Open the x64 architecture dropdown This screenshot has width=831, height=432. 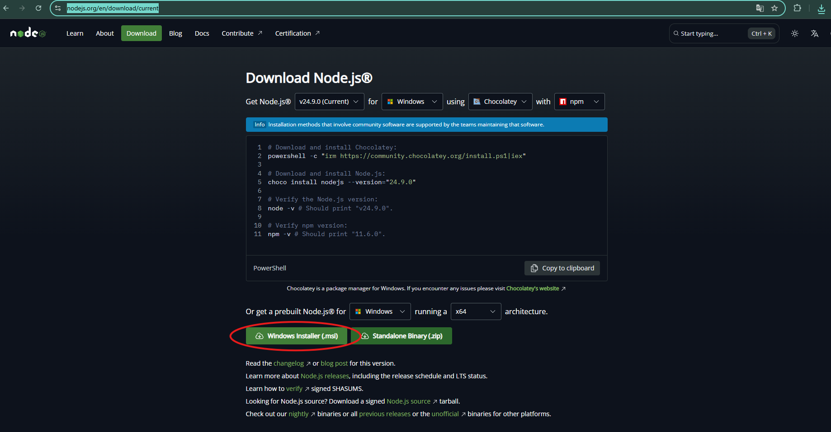475,311
